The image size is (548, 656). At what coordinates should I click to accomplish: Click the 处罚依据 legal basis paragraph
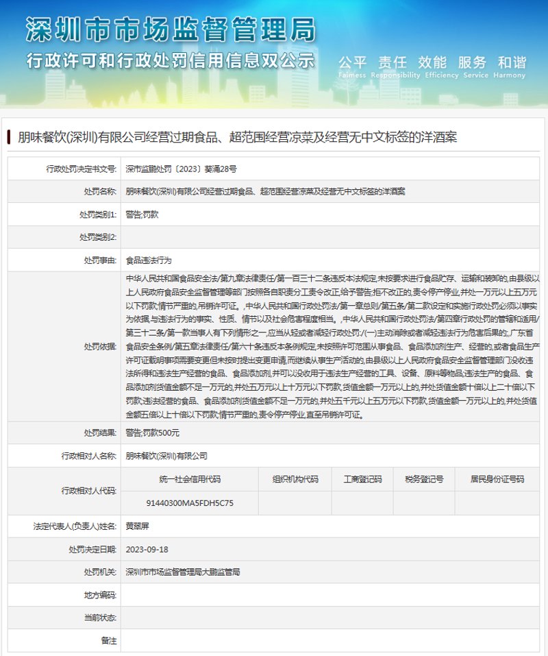(333, 346)
